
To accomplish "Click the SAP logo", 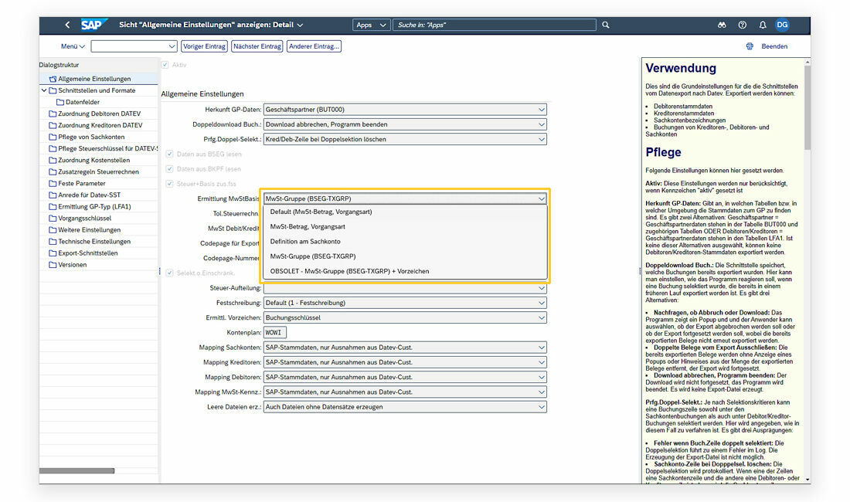I will 93,25.
